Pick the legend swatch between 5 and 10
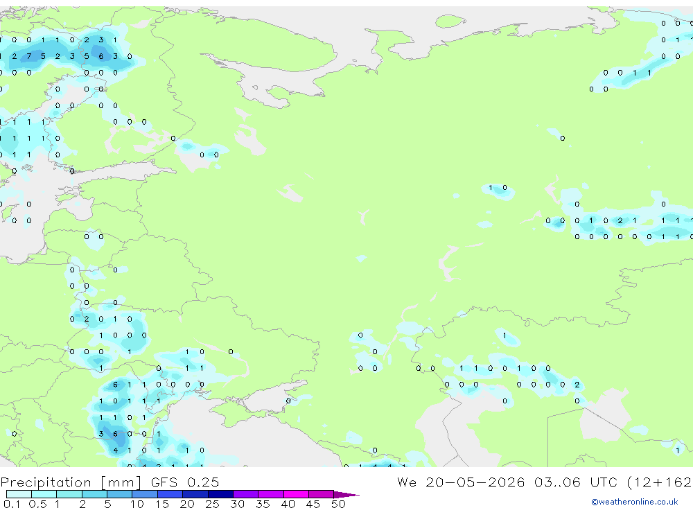 120,494
